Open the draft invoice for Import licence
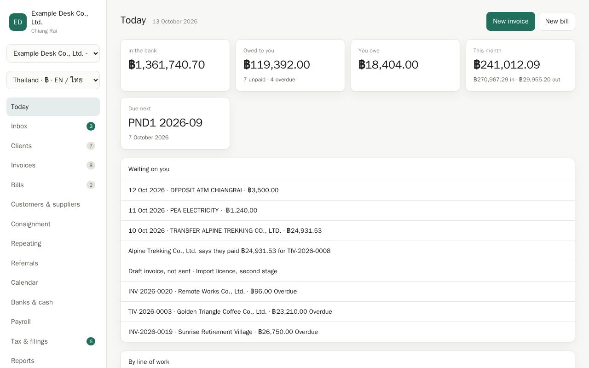 coord(348,271)
